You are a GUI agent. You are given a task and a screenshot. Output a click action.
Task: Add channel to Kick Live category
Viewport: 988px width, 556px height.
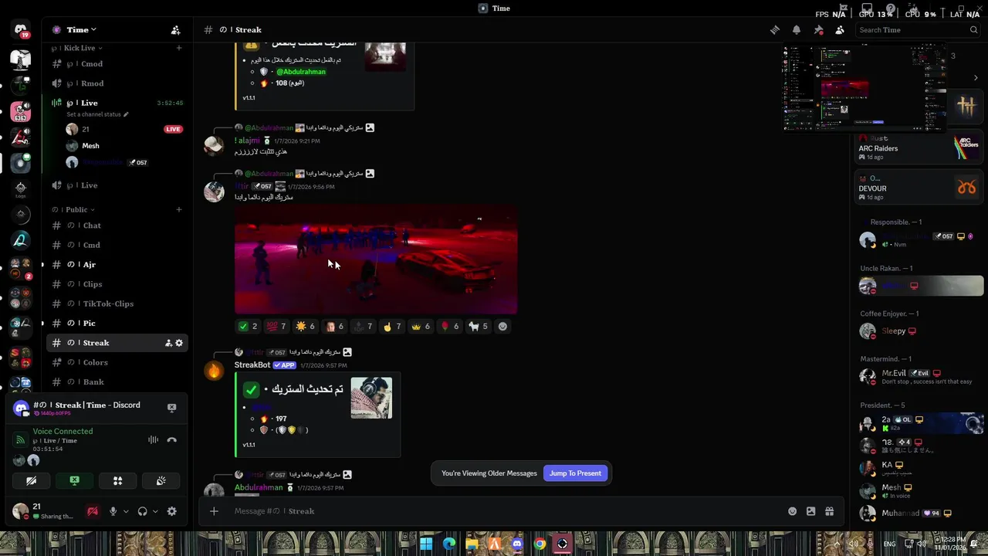pos(179,48)
